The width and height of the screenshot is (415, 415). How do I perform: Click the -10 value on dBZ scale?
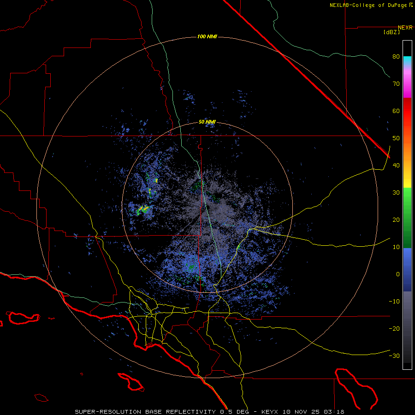pos(394,302)
